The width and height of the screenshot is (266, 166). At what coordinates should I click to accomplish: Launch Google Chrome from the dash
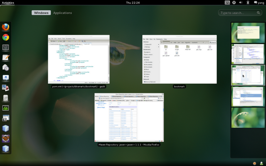5,37
